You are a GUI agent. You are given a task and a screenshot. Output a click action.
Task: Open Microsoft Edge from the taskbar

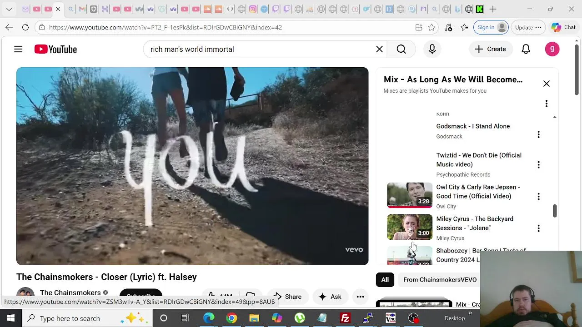[x=209, y=318]
